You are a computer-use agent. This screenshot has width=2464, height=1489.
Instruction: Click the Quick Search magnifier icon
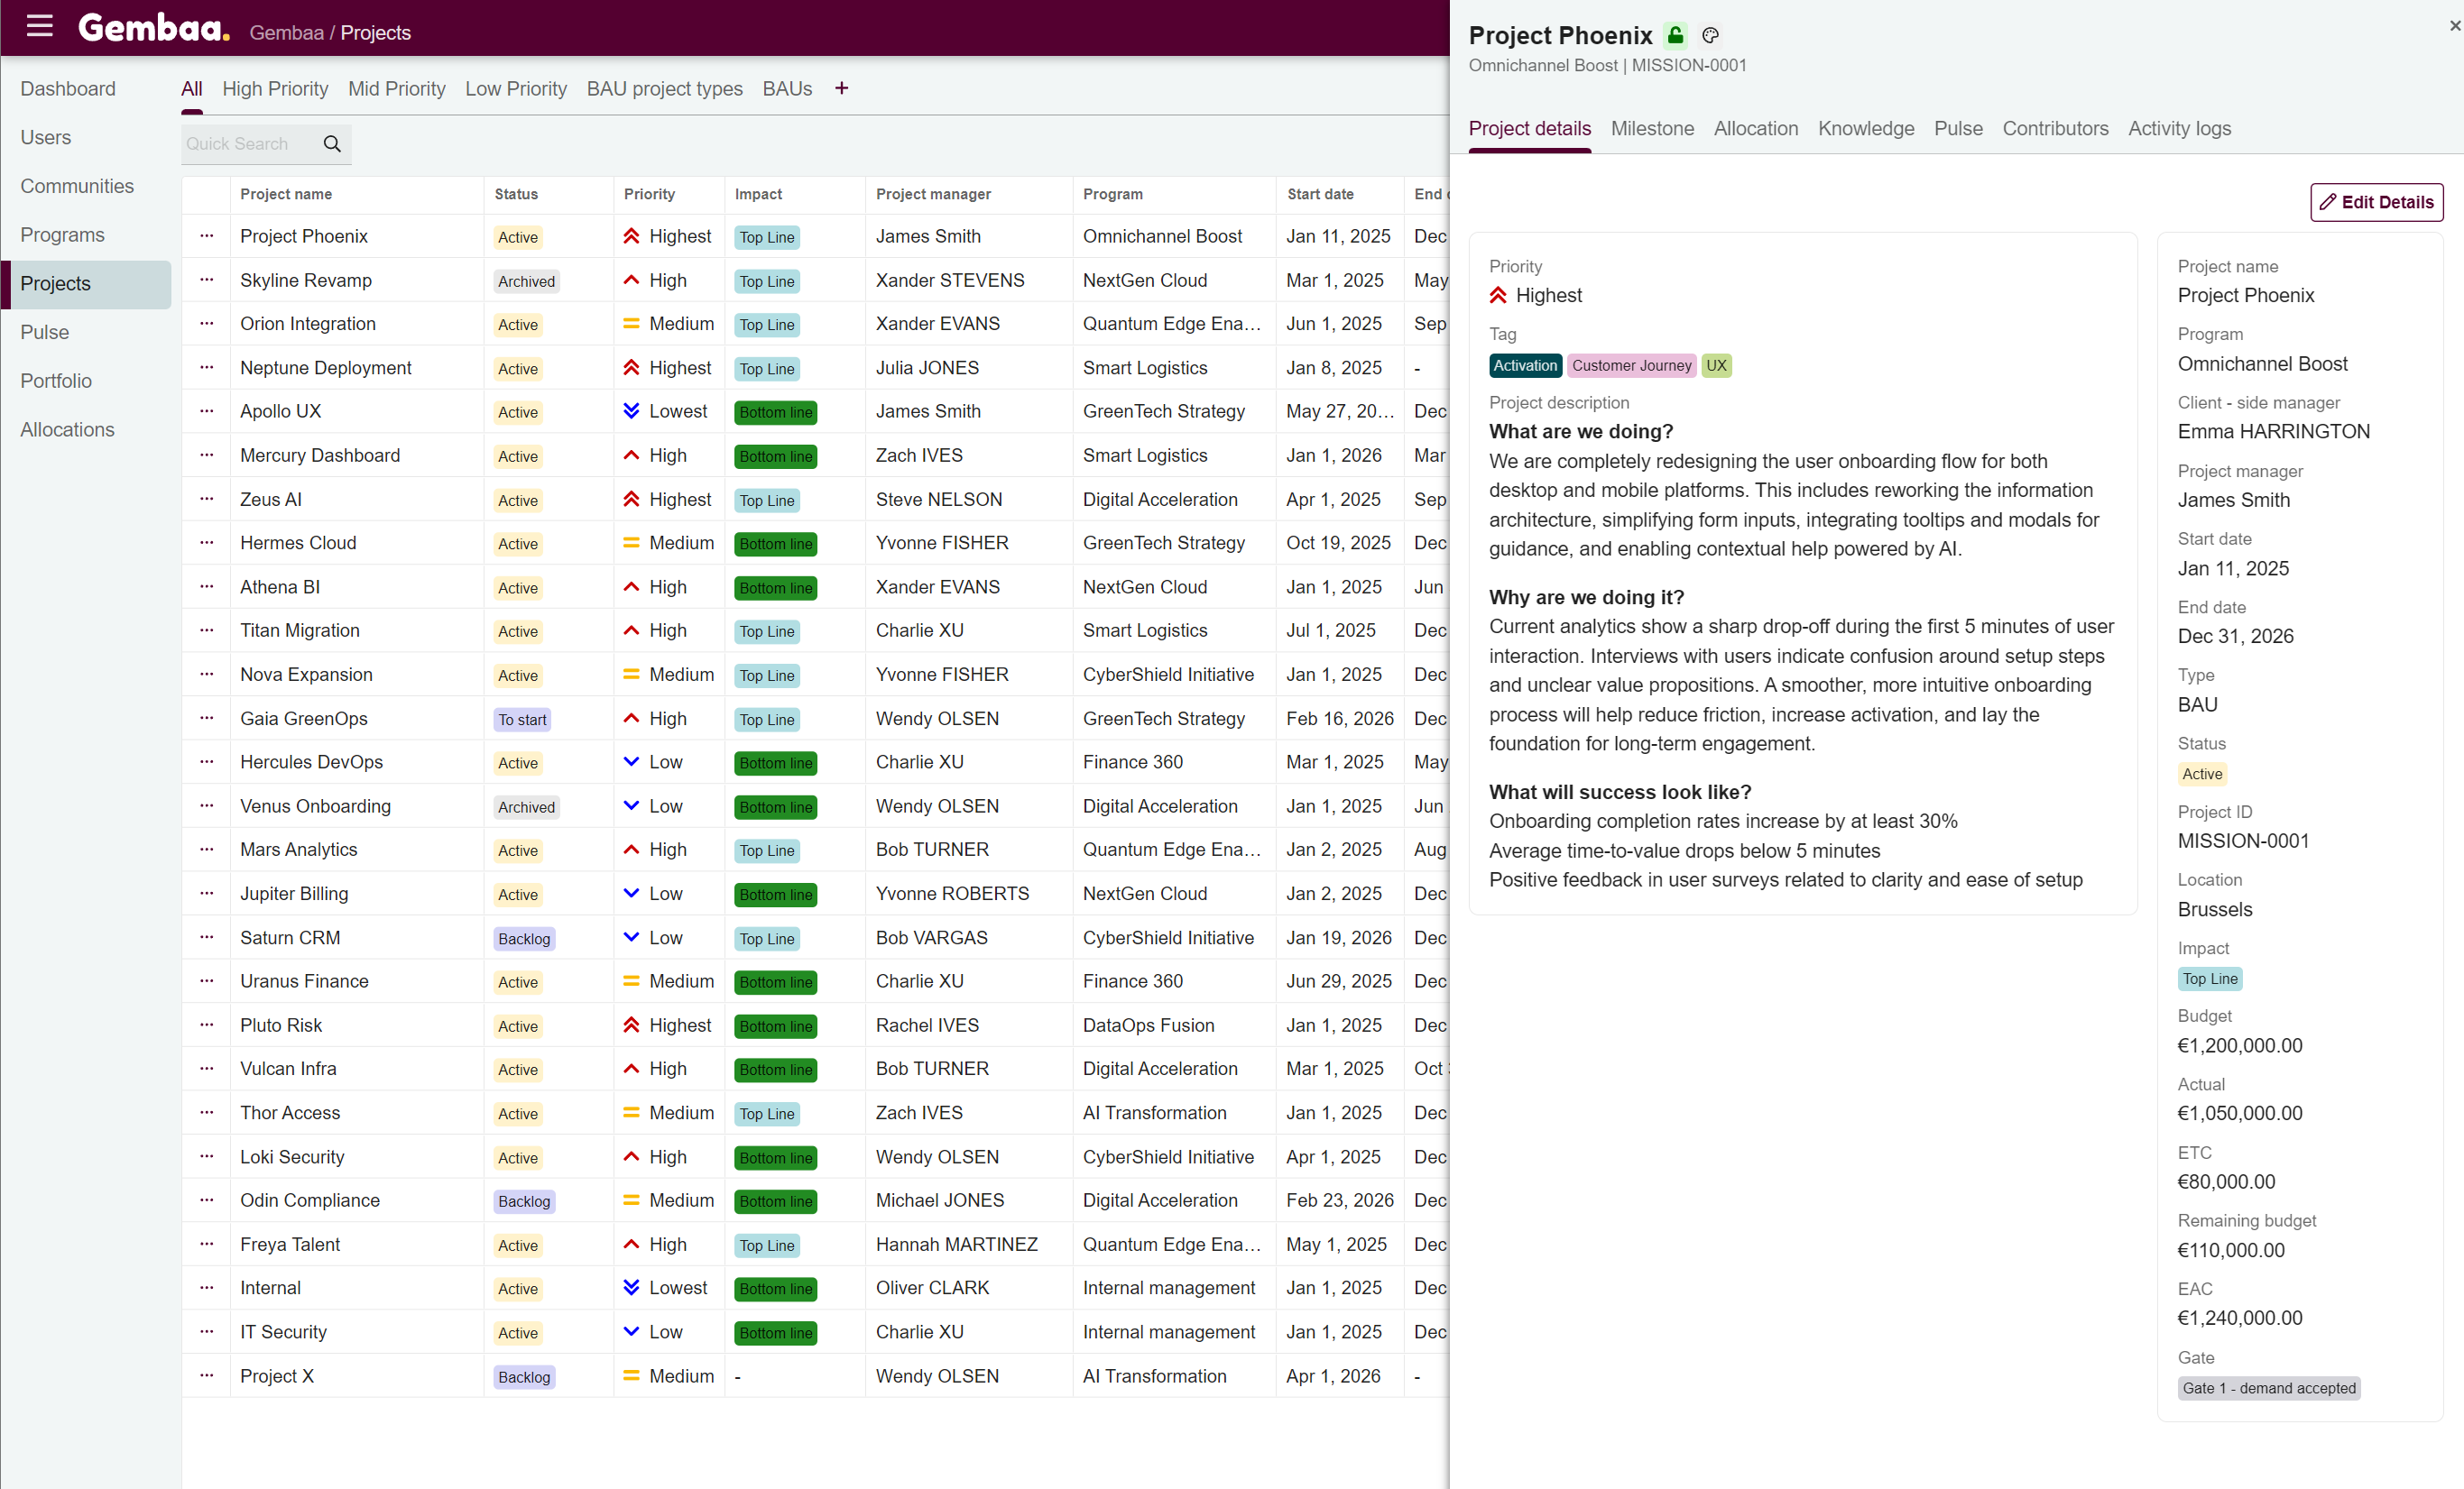(x=332, y=144)
